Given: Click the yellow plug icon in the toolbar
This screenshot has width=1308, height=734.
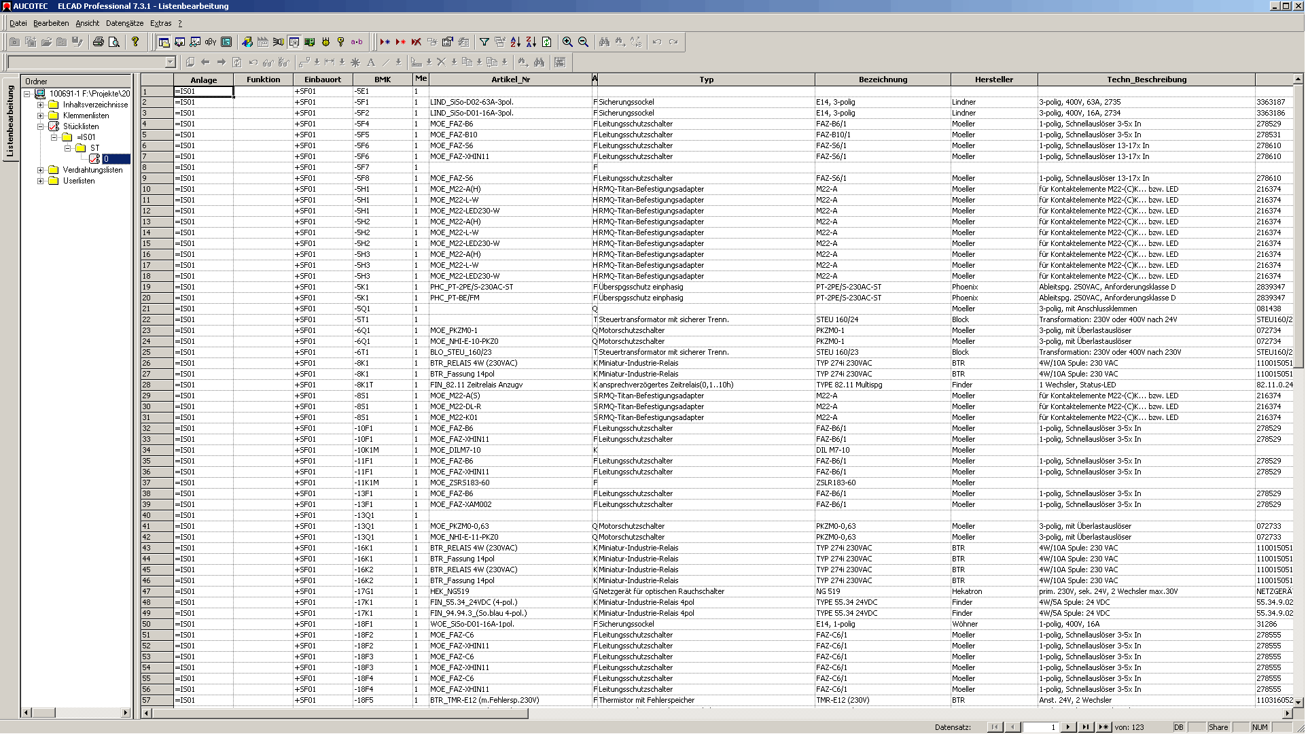Looking at the screenshot, I should (325, 42).
